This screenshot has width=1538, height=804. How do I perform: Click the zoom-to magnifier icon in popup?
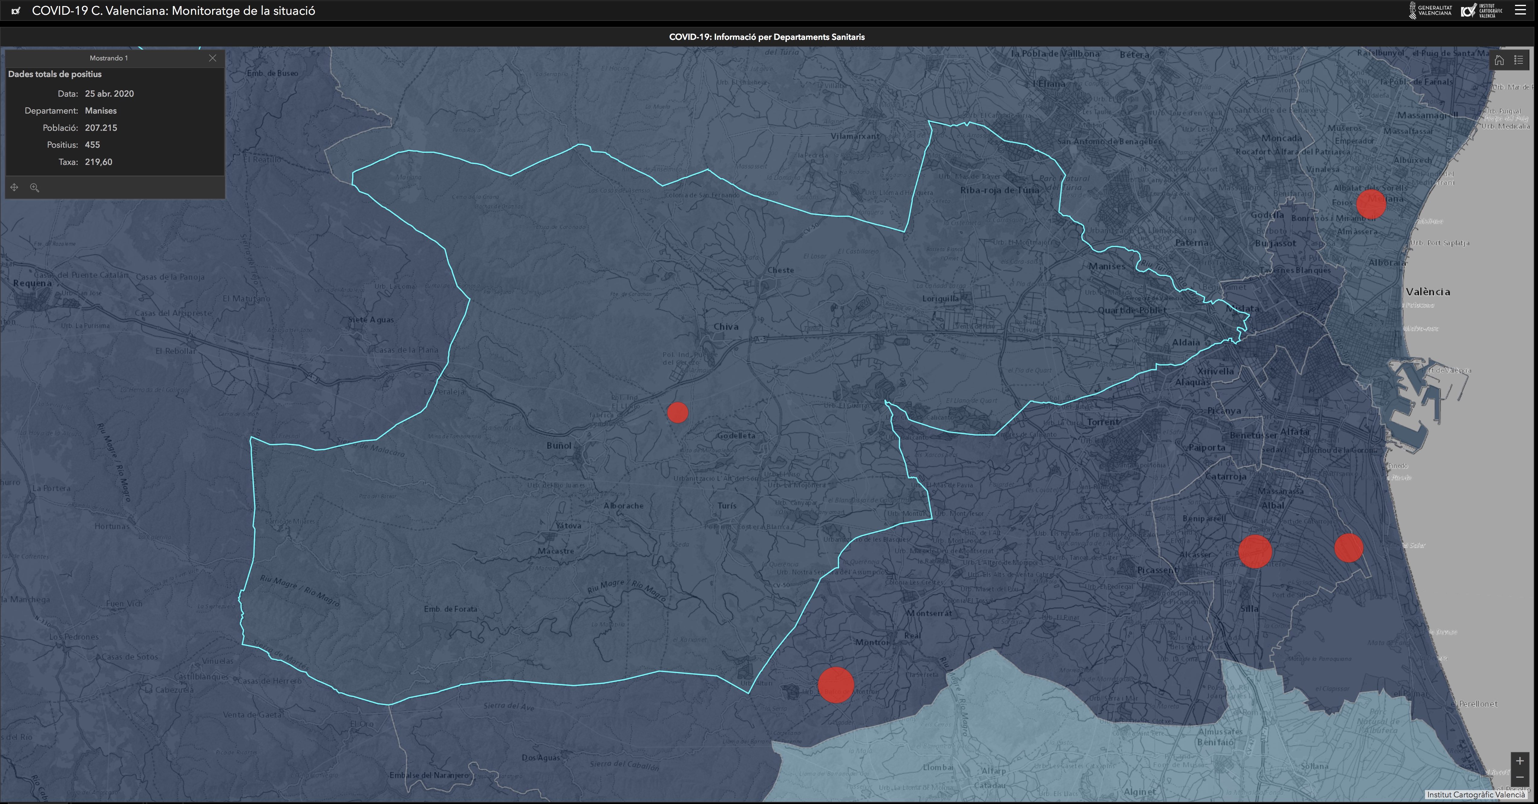(35, 188)
